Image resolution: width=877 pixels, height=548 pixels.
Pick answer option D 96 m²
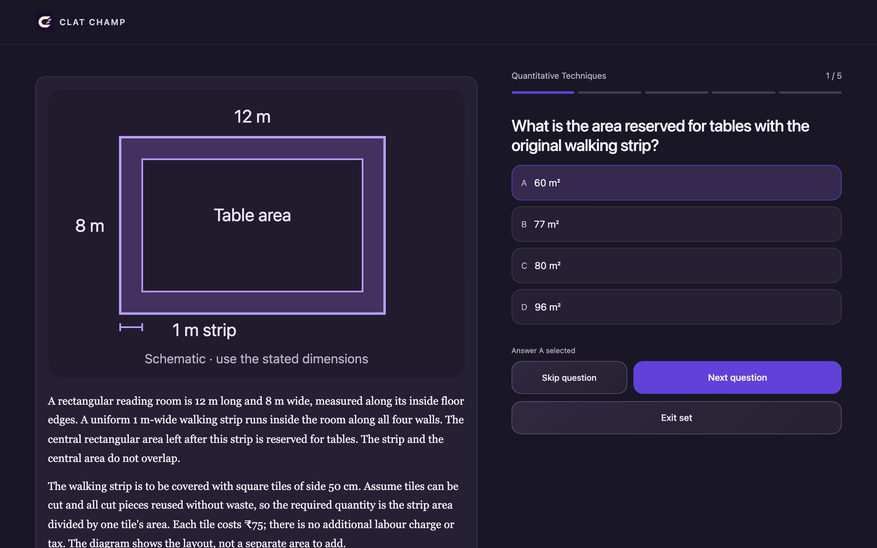676,307
